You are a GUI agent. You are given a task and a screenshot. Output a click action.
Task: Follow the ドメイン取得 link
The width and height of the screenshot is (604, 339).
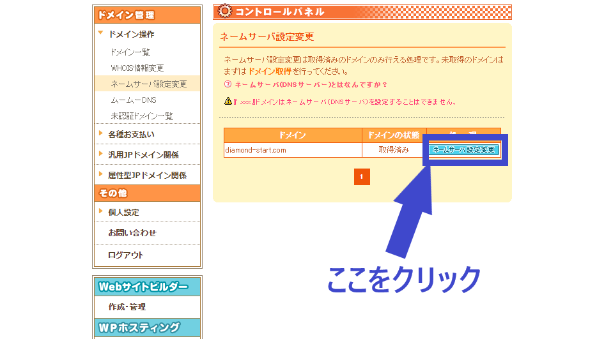[270, 72]
